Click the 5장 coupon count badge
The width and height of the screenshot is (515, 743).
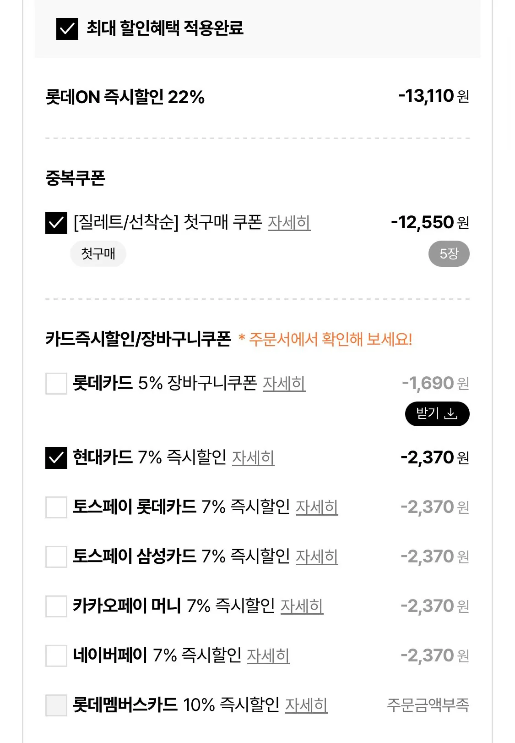449,254
